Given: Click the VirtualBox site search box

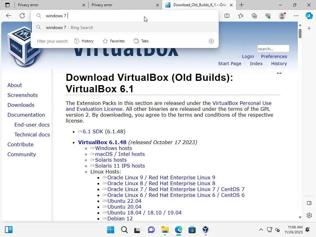Looking at the screenshot, I should 273,49.
